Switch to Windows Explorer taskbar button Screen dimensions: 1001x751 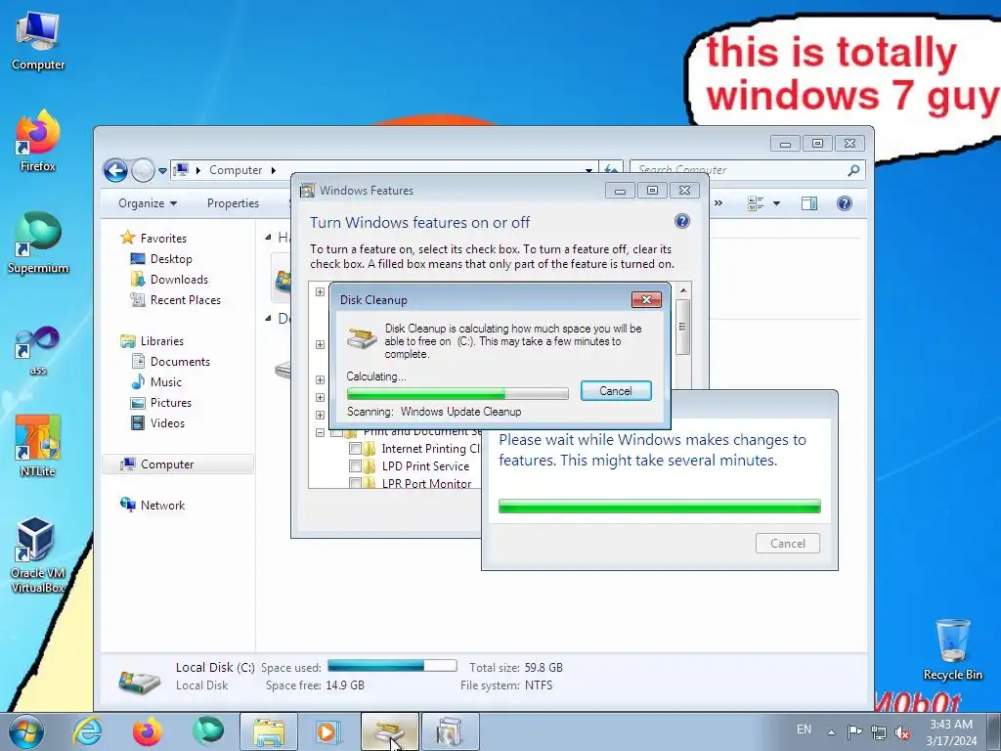tap(269, 731)
